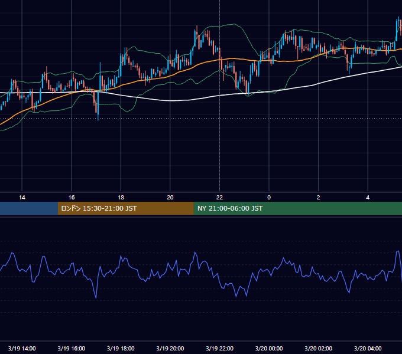Image resolution: width=402 pixels, height=354 pixels.
Task: Click the 0 hour label on price chart axis
Action: pyautogui.click(x=269, y=198)
